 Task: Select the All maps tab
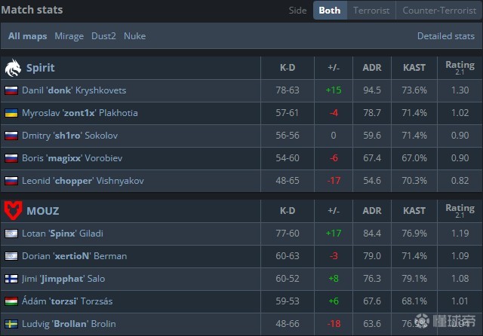[27, 36]
